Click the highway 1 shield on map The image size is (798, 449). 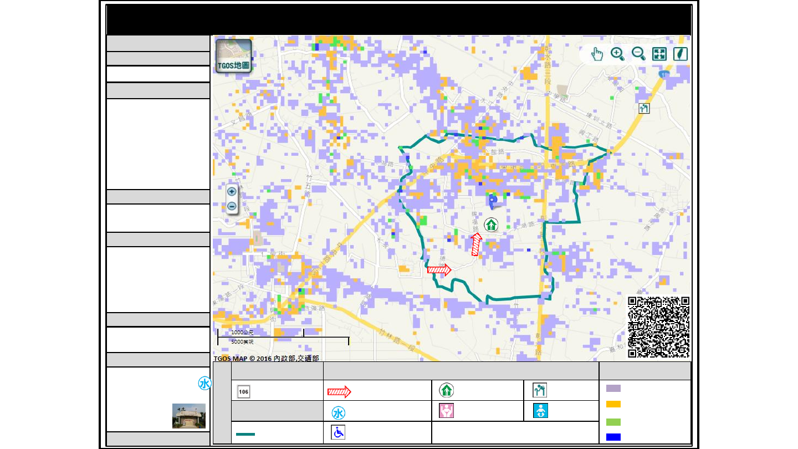tap(664, 74)
